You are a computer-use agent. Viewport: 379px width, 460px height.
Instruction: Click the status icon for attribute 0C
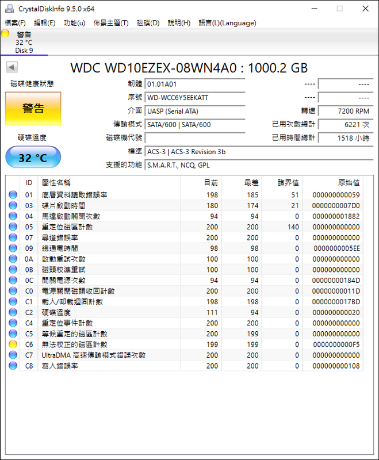click(x=13, y=280)
